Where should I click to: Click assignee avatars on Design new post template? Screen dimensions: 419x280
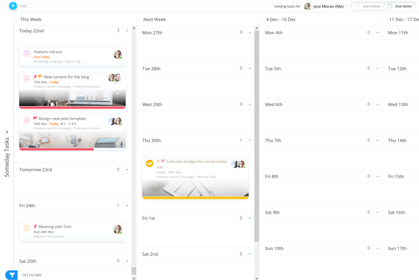point(115,121)
